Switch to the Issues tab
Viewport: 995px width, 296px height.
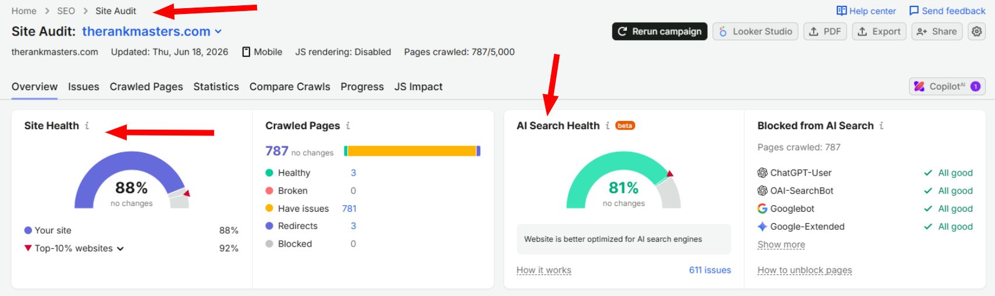point(83,87)
